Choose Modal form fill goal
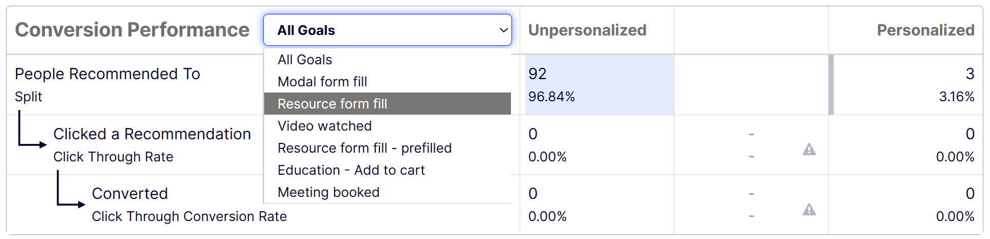Image resolution: width=990 pixels, height=239 pixels. pos(322,82)
